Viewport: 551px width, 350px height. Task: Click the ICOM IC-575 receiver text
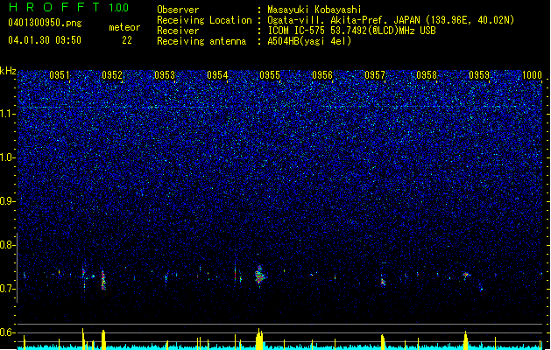pos(351,31)
